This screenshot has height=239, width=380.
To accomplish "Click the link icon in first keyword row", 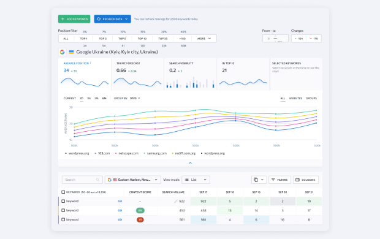I will [x=120, y=201].
